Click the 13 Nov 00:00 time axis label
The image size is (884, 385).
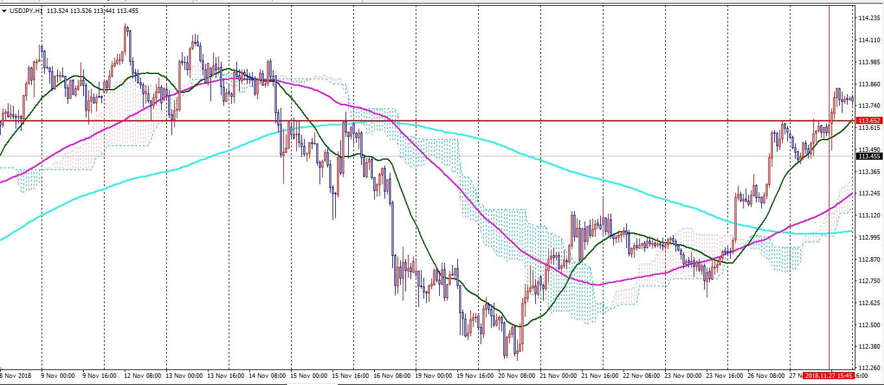[185, 376]
